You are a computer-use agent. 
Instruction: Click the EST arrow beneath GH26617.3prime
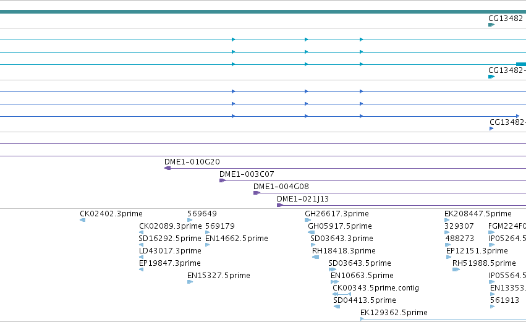(308, 221)
